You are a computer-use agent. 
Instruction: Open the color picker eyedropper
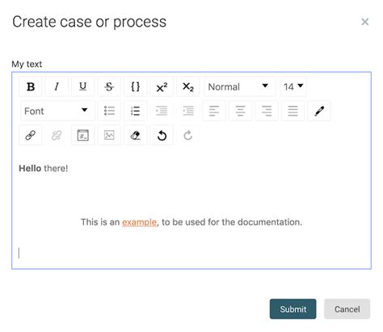[x=319, y=111]
